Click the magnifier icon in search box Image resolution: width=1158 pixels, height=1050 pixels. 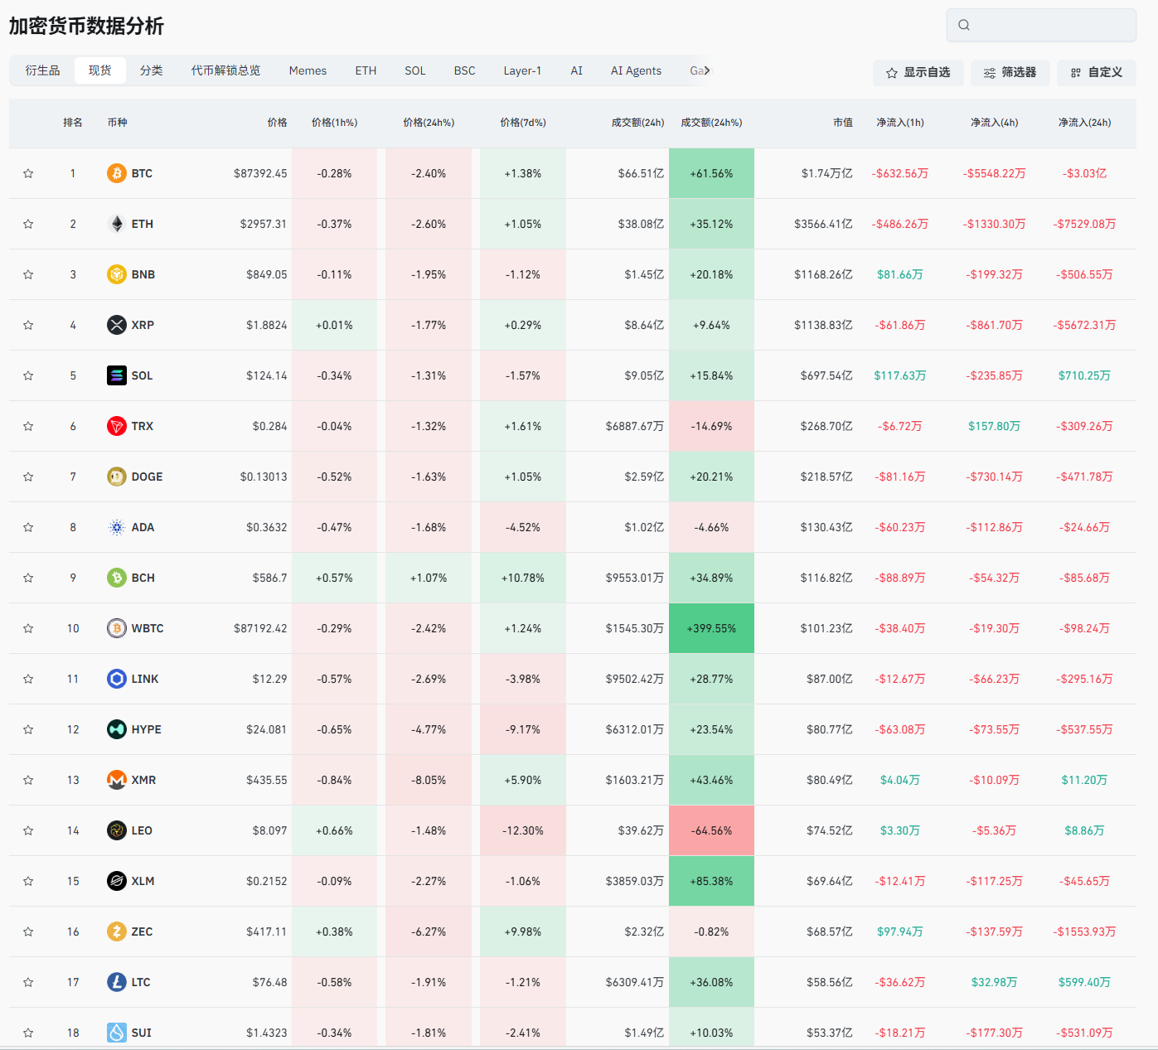point(964,25)
